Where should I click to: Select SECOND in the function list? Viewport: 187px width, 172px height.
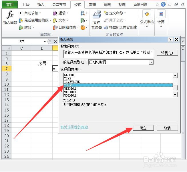(x=118, y=75)
